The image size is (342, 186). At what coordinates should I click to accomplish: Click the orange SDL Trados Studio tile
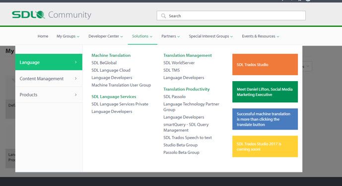(x=265, y=64)
